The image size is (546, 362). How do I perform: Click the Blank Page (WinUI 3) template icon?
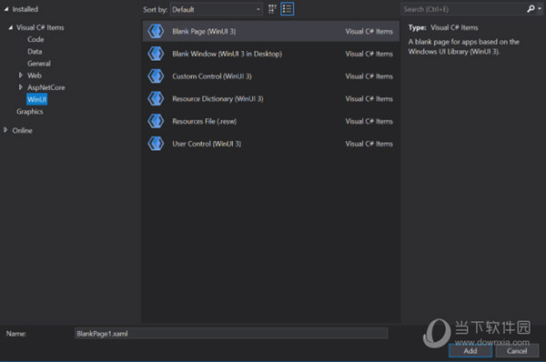click(x=156, y=31)
